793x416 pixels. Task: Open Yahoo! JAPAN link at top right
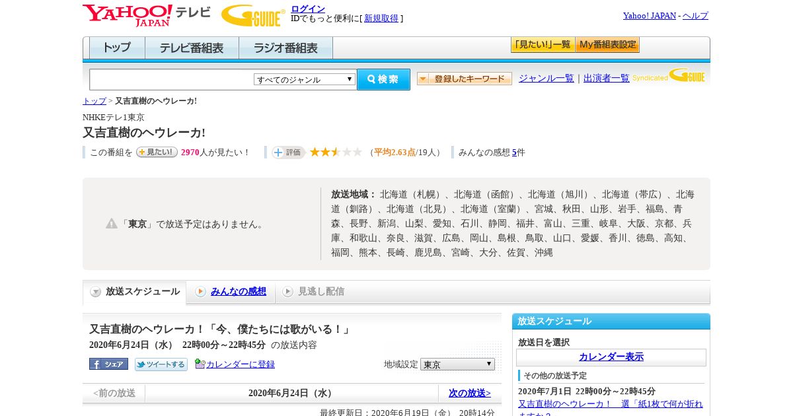pos(650,16)
